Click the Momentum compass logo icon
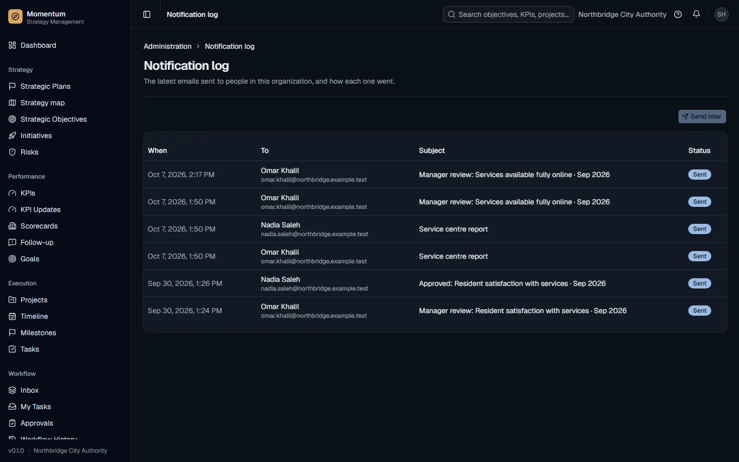 click(15, 17)
